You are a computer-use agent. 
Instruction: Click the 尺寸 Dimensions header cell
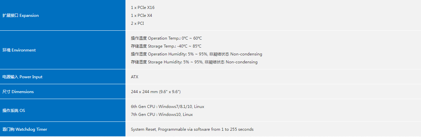coord(18,92)
